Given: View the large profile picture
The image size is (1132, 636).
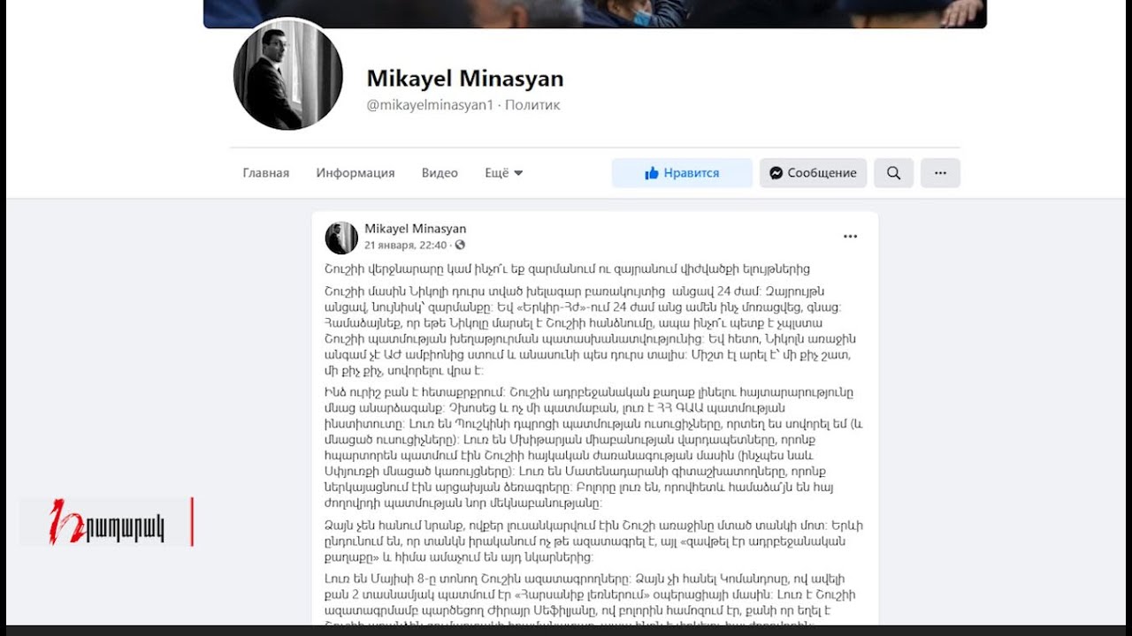Looking at the screenshot, I should click(x=288, y=75).
